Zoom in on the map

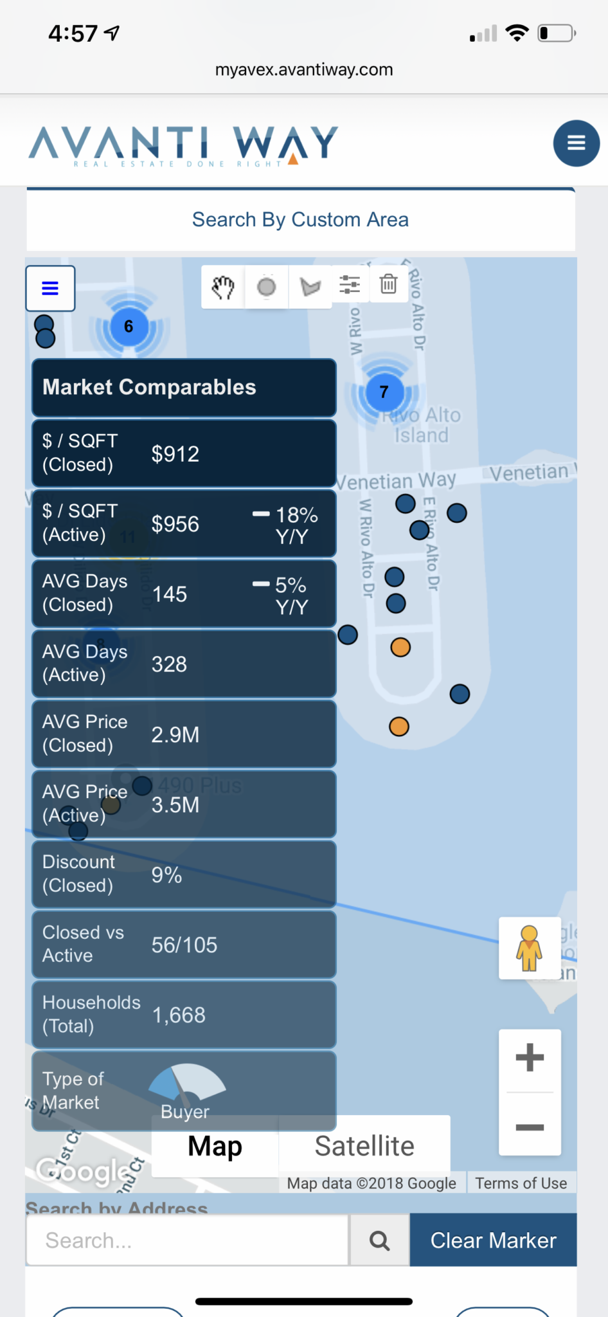coord(530,1058)
